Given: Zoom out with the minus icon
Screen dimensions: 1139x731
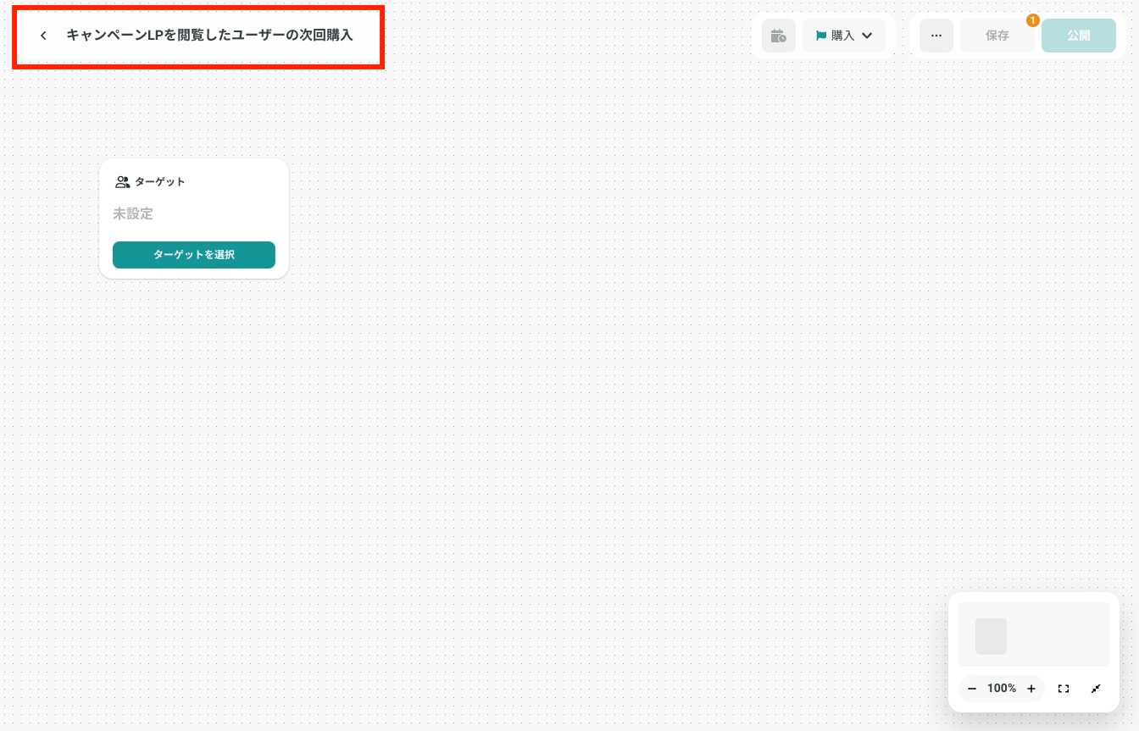Looking at the screenshot, I should [x=972, y=689].
